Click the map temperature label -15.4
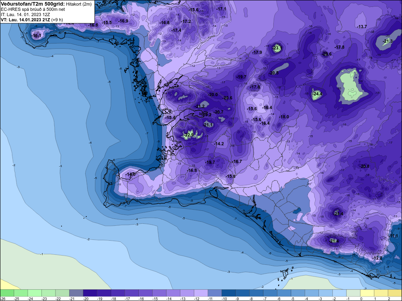Image resolution: width=402 pixels, height=301 pixels. click(x=170, y=118)
